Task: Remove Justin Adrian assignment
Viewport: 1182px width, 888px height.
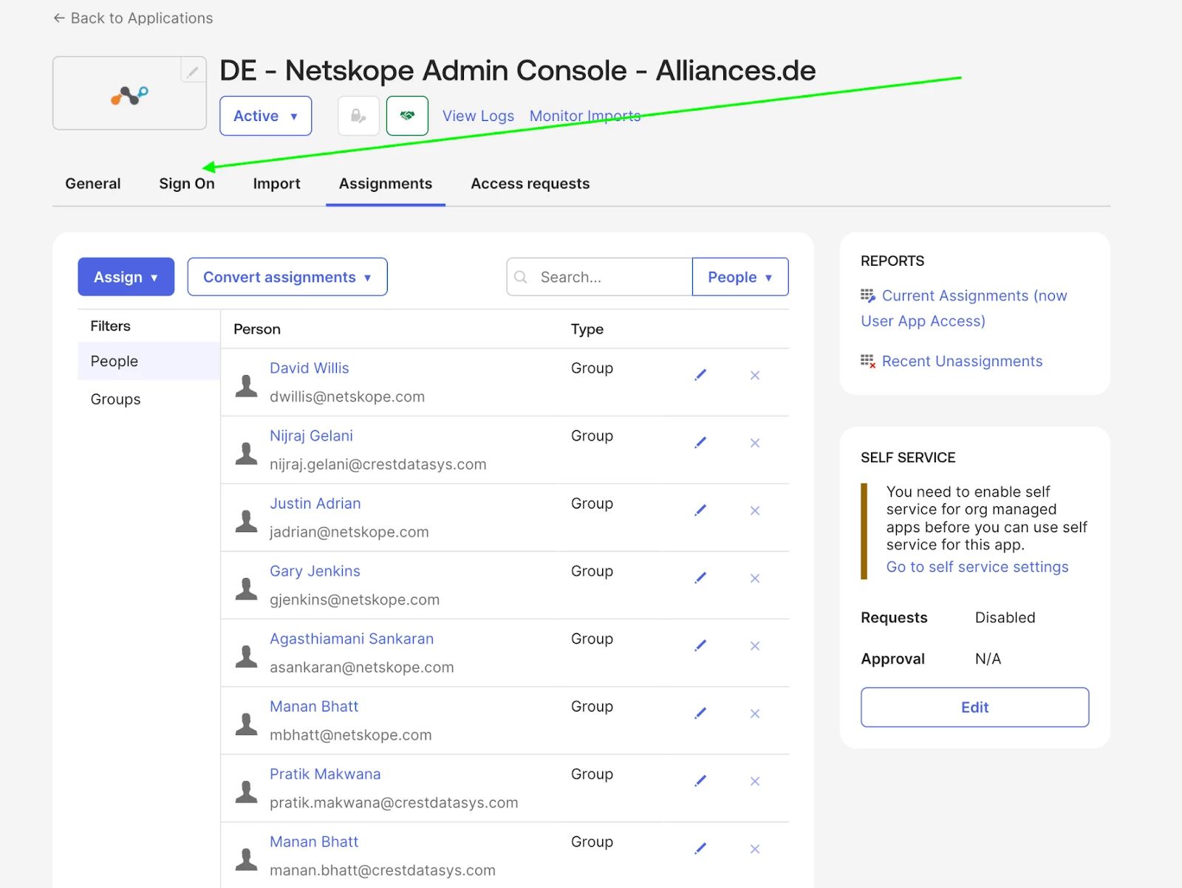Action: click(x=755, y=510)
